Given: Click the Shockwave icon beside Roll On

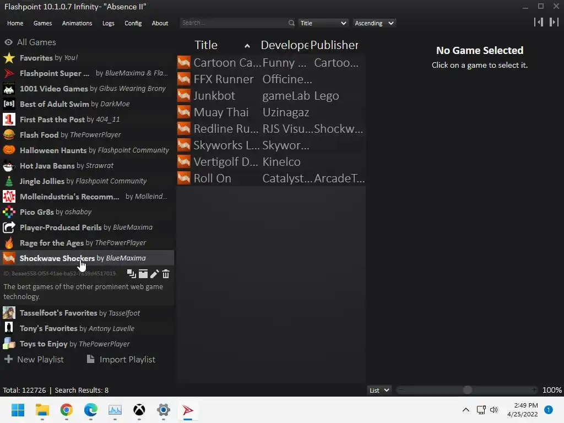Looking at the screenshot, I should [x=184, y=178].
